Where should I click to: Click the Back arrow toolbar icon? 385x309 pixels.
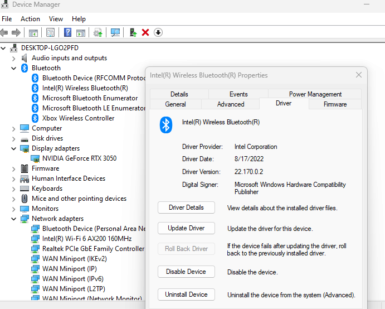click(x=4, y=32)
